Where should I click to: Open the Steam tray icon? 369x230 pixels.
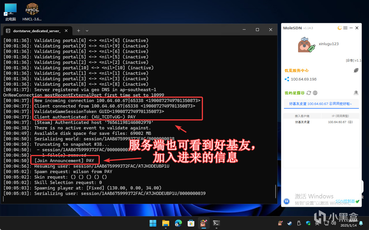coord(289,223)
